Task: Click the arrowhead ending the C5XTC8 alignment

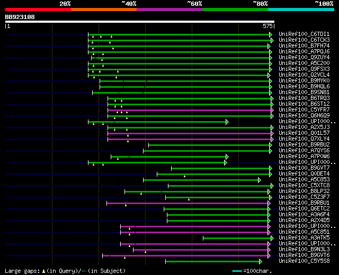Action: coord(272,186)
